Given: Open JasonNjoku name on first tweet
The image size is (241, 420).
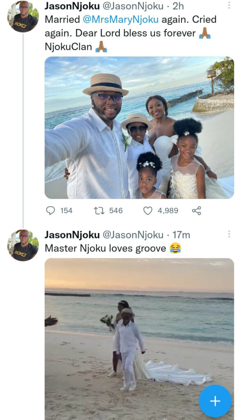Looking at the screenshot, I should [72, 6].
